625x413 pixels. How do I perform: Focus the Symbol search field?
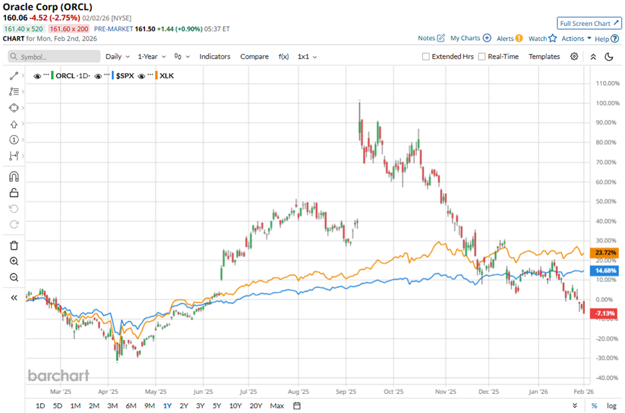point(55,57)
